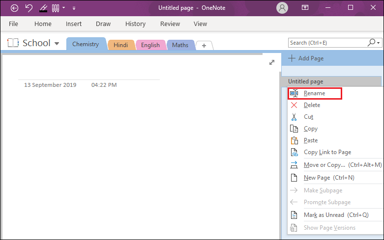The width and height of the screenshot is (384, 240).
Task: Click the New Page blank sheet icon
Action: coord(294,178)
